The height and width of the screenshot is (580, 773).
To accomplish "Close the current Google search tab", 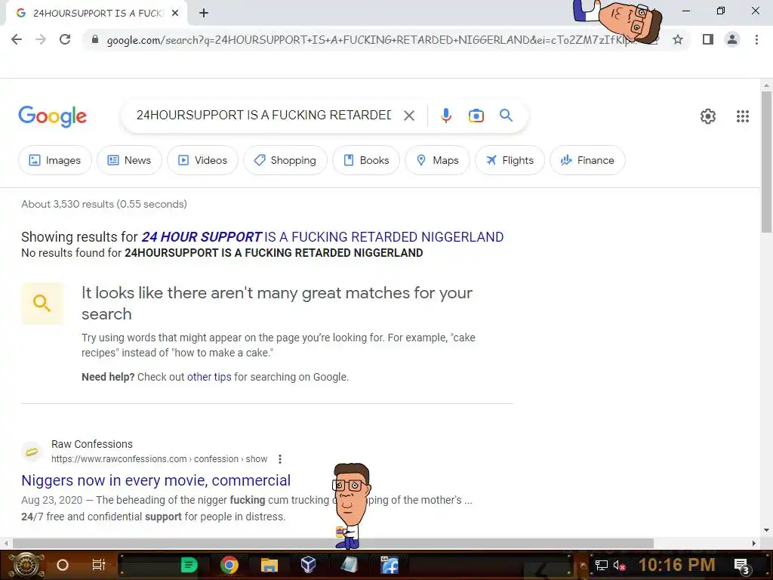I will click(x=175, y=14).
